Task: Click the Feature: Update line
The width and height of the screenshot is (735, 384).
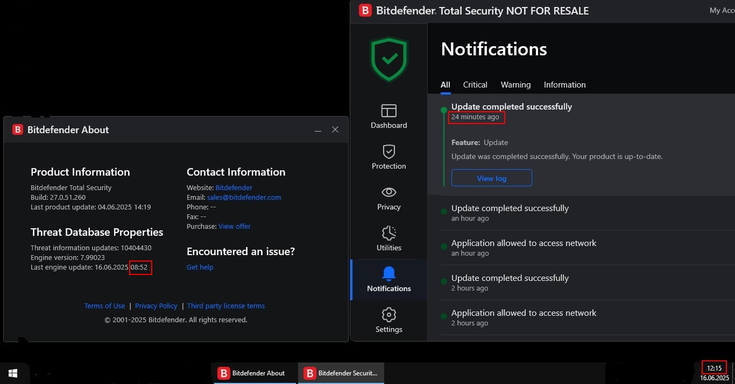Action: (x=479, y=142)
